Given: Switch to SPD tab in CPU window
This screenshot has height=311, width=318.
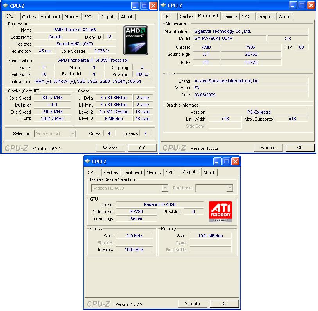Looking at the screenshot, I should pyautogui.click(x=88, y=17).
